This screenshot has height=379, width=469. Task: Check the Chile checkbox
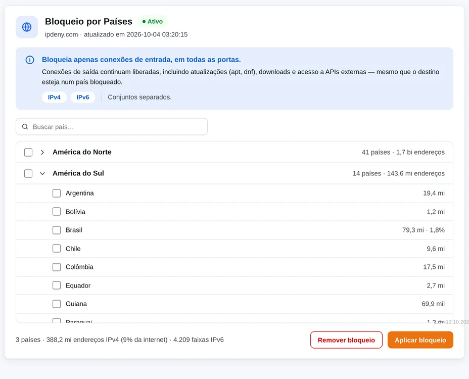click(x=57, y=249)
